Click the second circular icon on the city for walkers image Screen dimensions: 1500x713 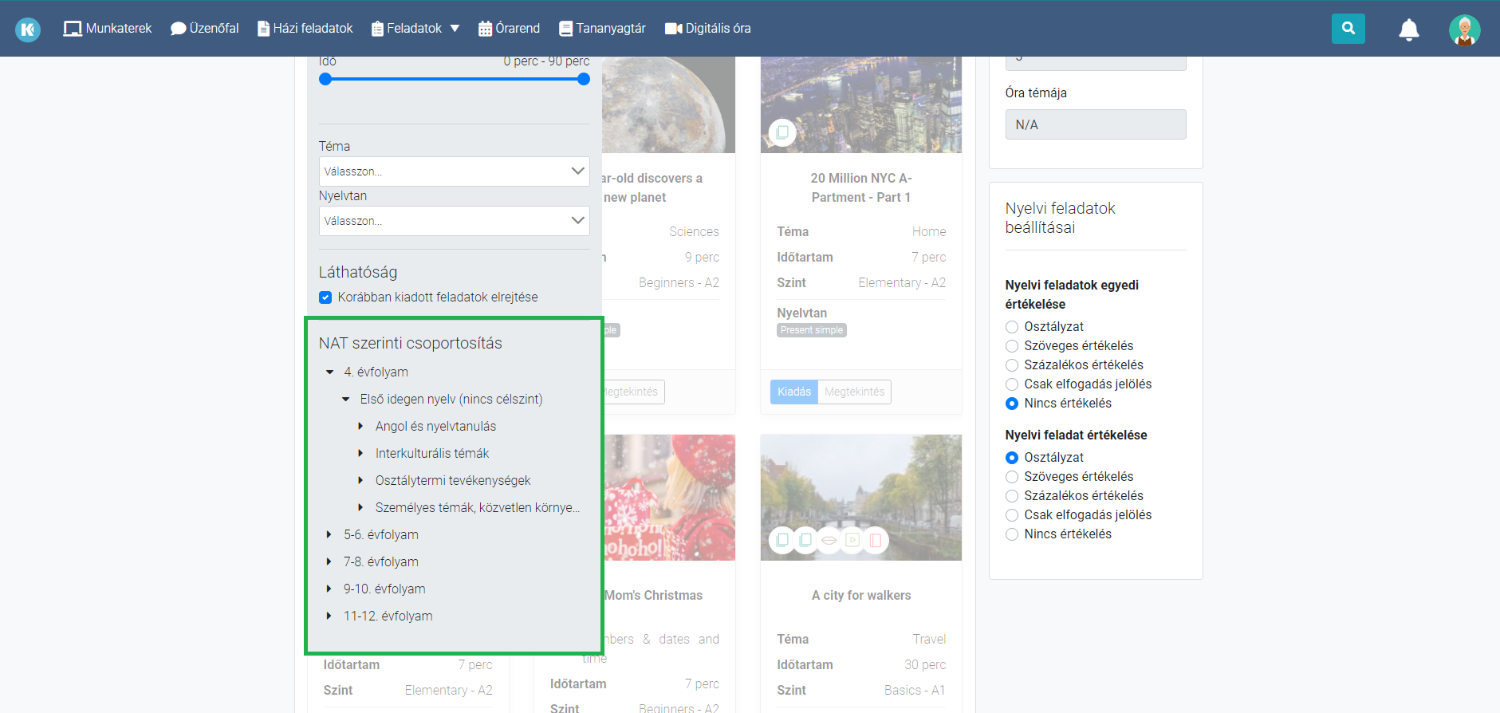click(805, 541)
